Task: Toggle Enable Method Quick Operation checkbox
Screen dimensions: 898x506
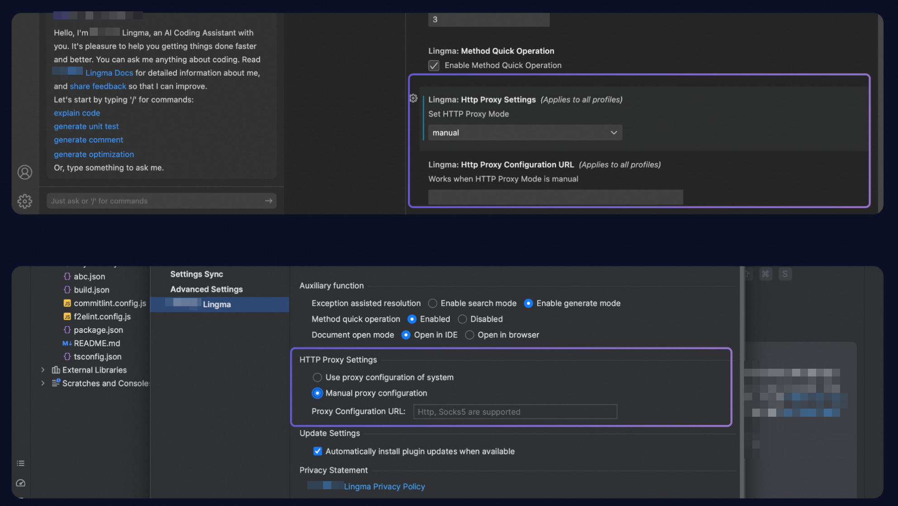Action: click(x=434, y=65)
